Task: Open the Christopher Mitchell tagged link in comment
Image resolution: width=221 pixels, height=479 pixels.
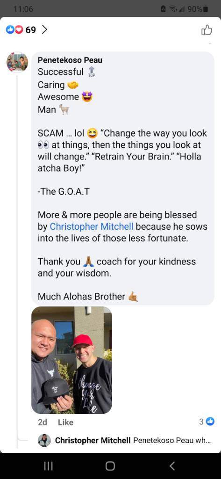Action: tap(92, 226)
